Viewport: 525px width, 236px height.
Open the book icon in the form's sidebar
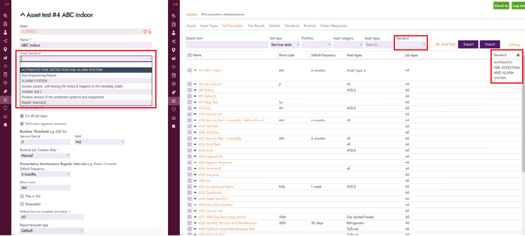coord(6,116)
